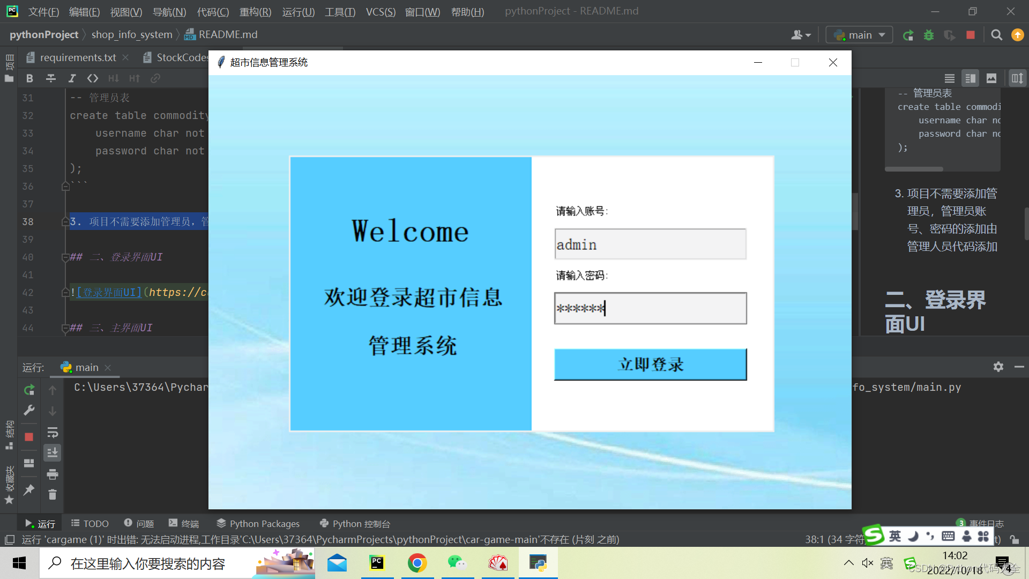Image resolution: width=1029 pixels, height=579 pixels.
Task: Switch to editor and preview split view
Action: pyautogui.click(x=971, y=78)
